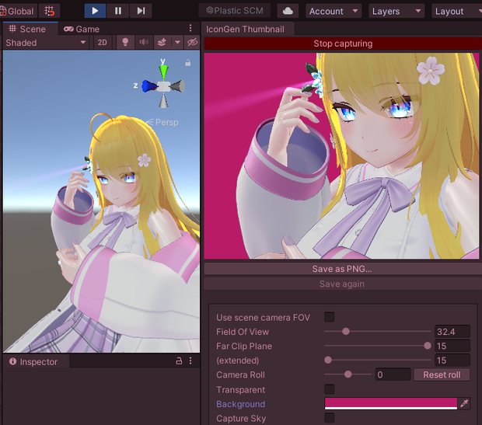The height and width of the screenshot is (425, 482).
Task: Expand scene effects dropdown arrow
Action: pos(177,43)
